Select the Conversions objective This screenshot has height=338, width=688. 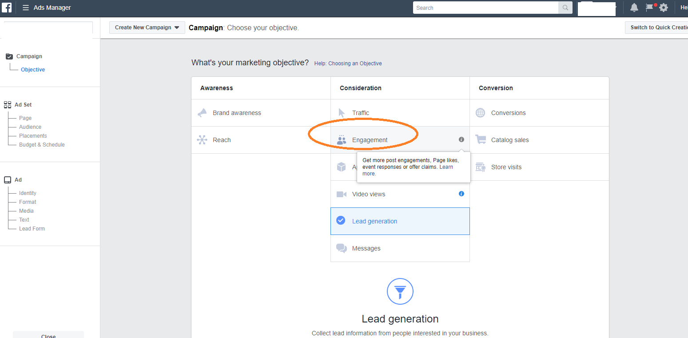[539, 113]
